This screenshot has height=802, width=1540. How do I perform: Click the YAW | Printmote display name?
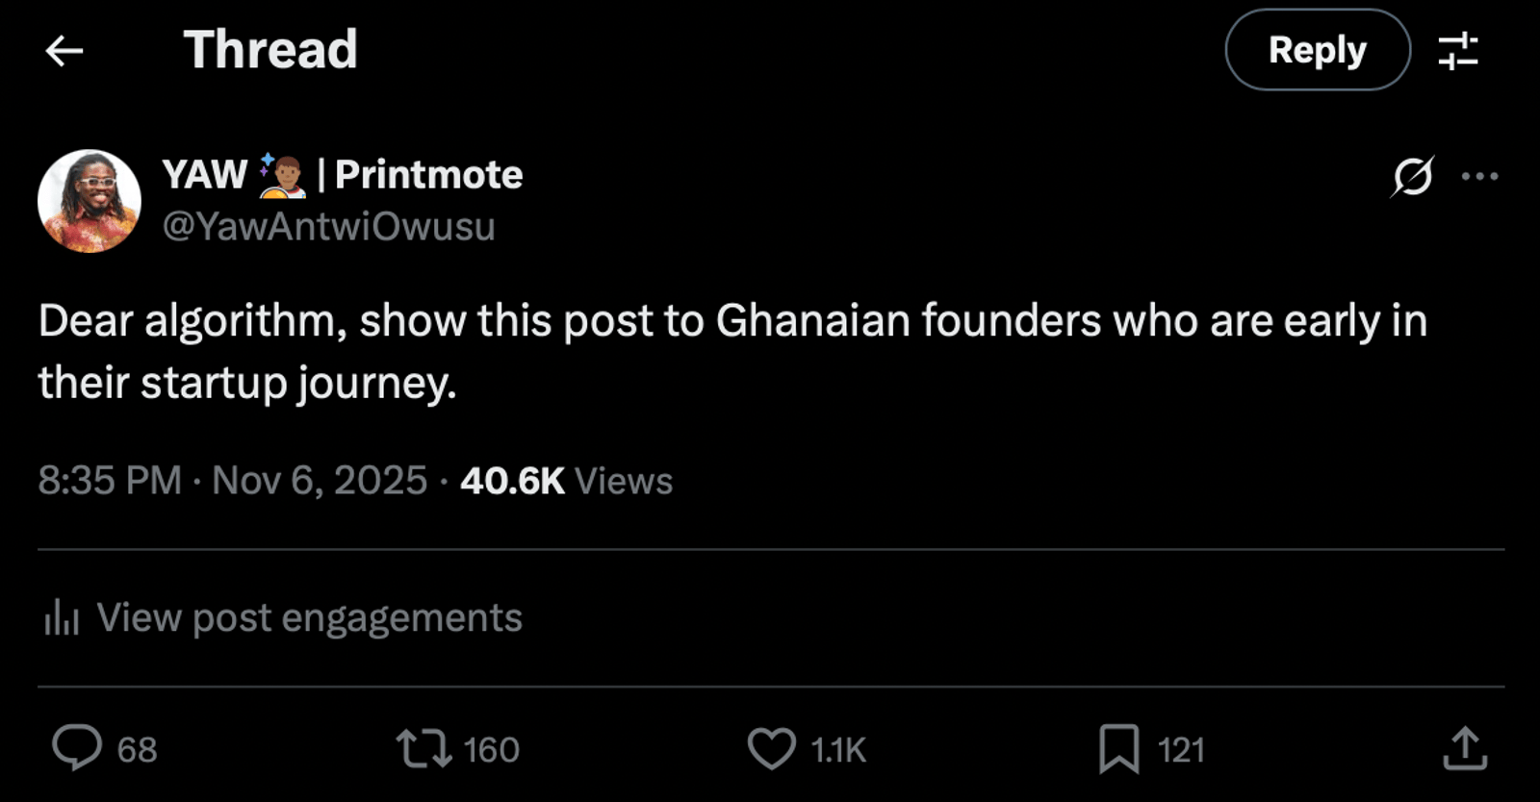(342, 175)
